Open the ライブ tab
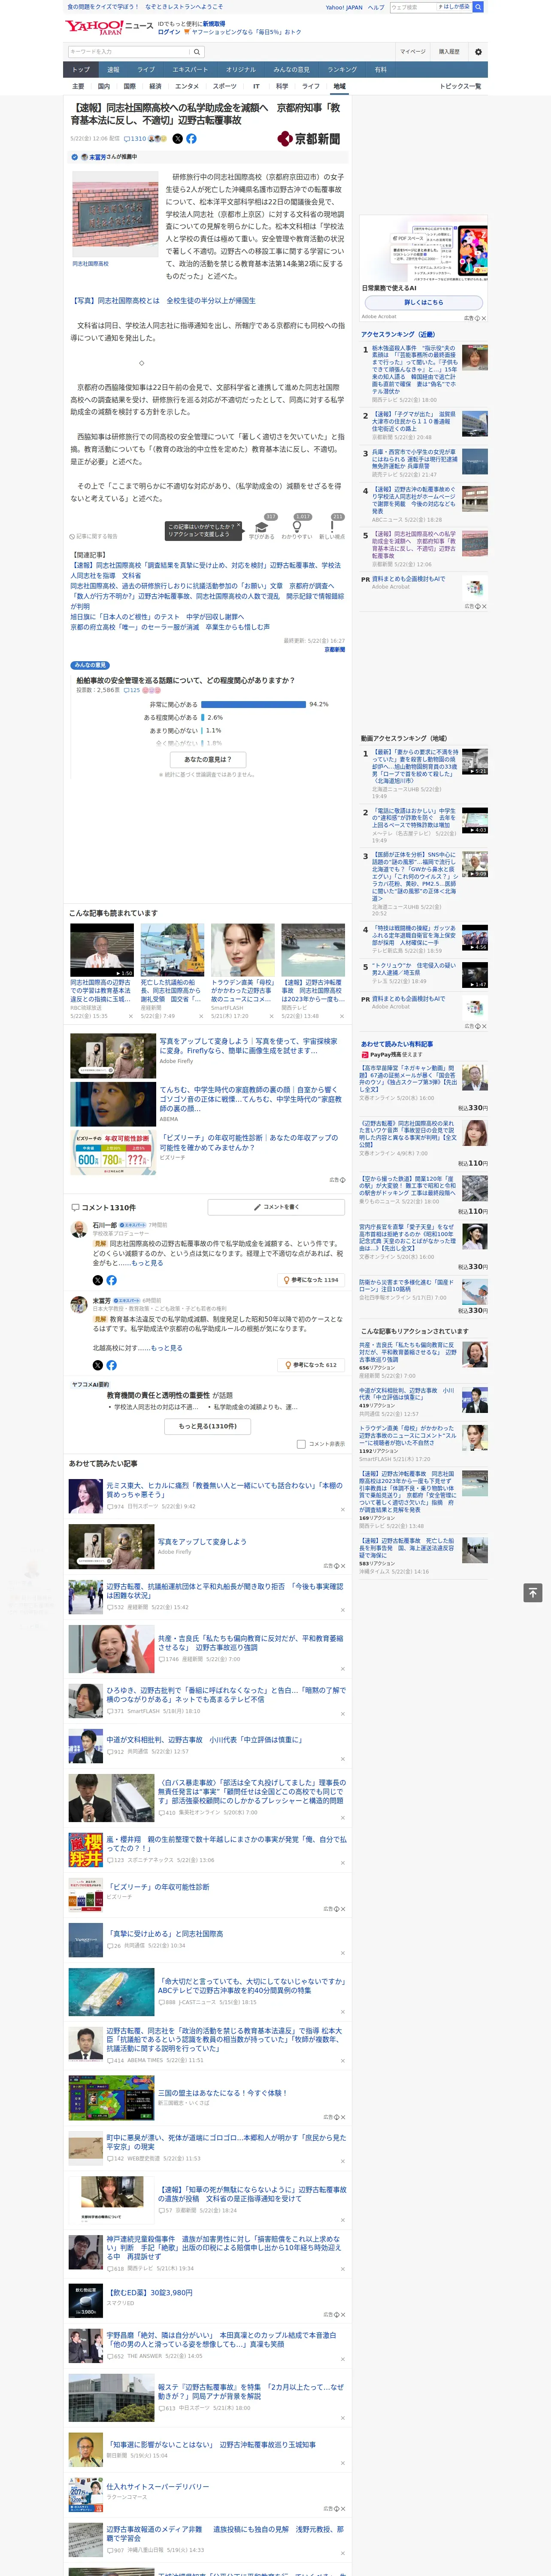This screenshot has width=551, height=2576. 146,70
